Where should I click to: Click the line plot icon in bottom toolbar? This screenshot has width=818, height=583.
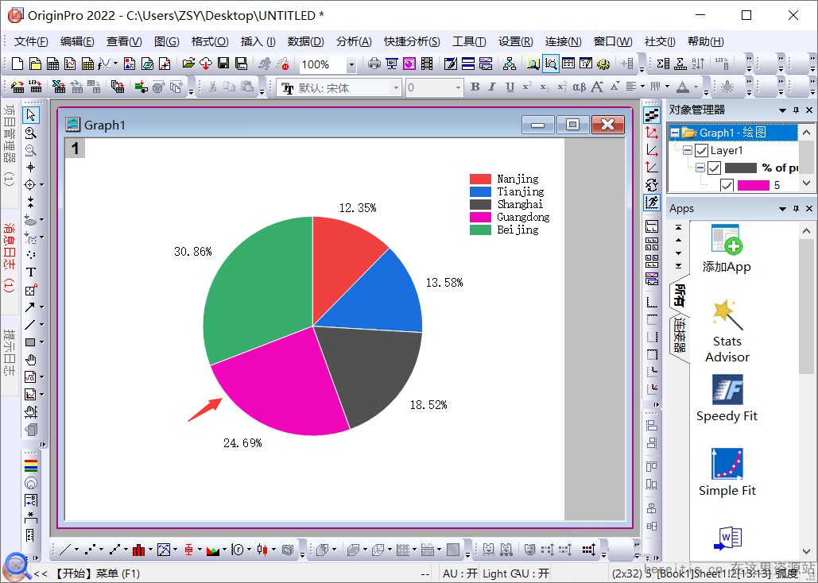(65, 550)
